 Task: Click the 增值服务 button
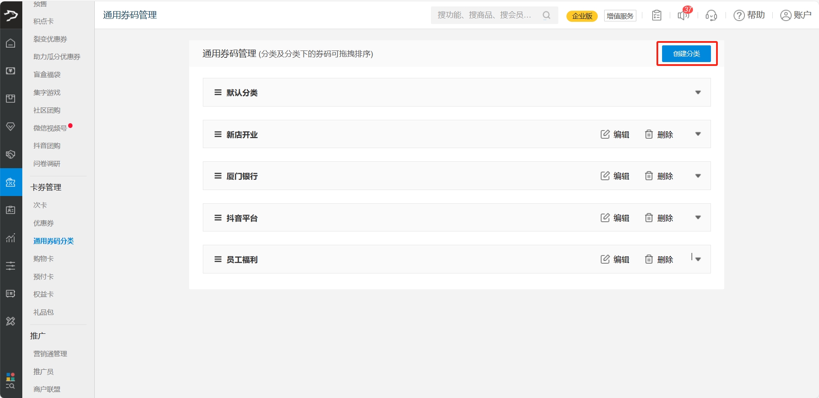pyautogui.click(x=620, y=16)
